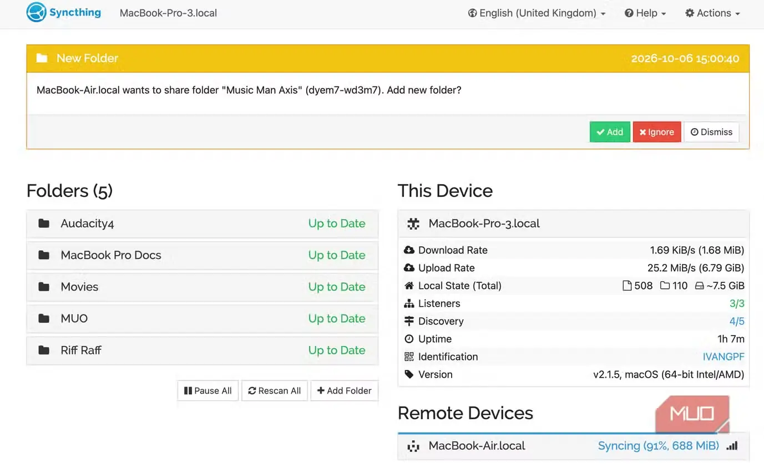Click the MacBook-Pro-3.local name in the navbar
The width and height of the screenshot is (764, 468).
168,13
